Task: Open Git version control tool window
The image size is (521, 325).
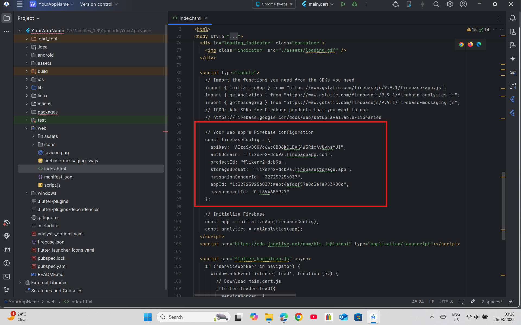Action: coord(7,290)
